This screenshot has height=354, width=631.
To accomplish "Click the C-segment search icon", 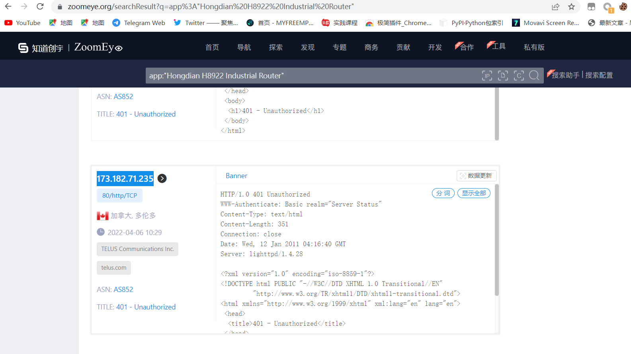I will (x=519, y=76).
